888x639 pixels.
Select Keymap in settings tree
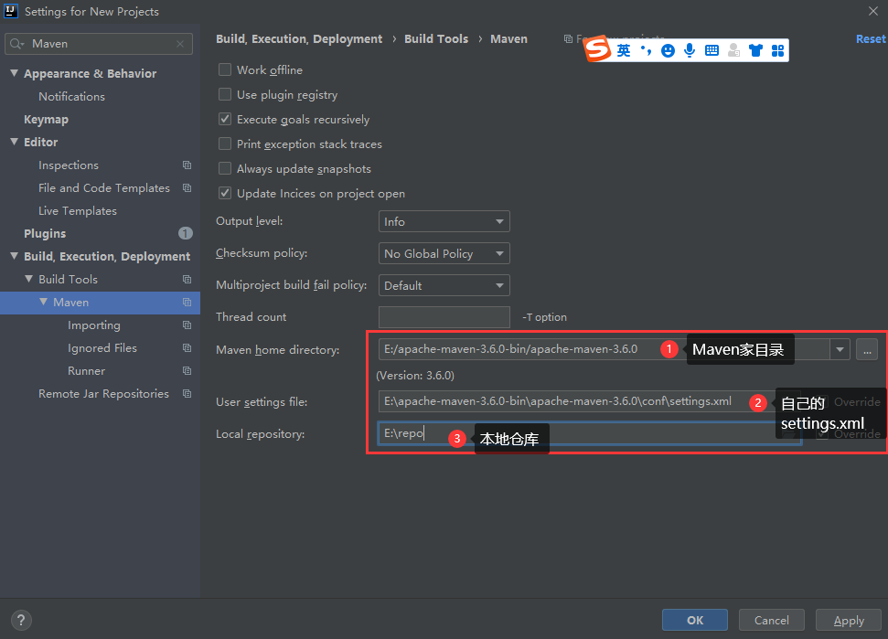point(46,120)
